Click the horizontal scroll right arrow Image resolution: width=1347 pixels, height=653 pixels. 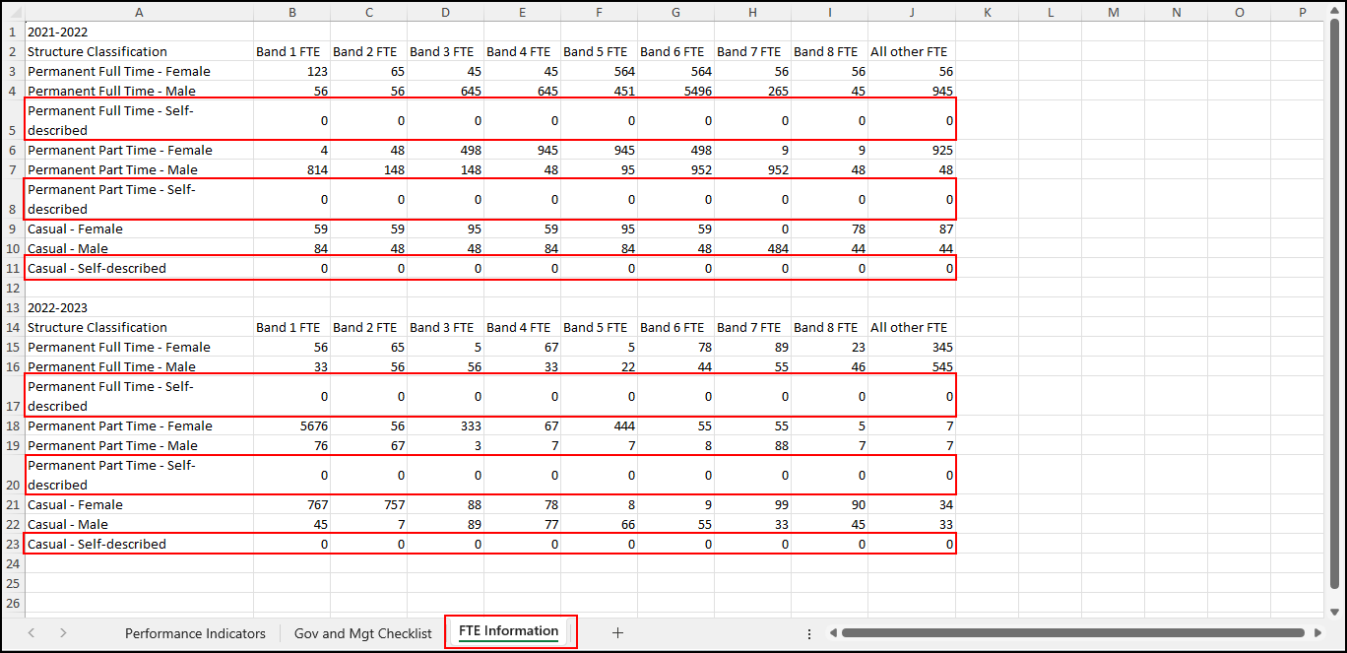tap(1316, 633)
